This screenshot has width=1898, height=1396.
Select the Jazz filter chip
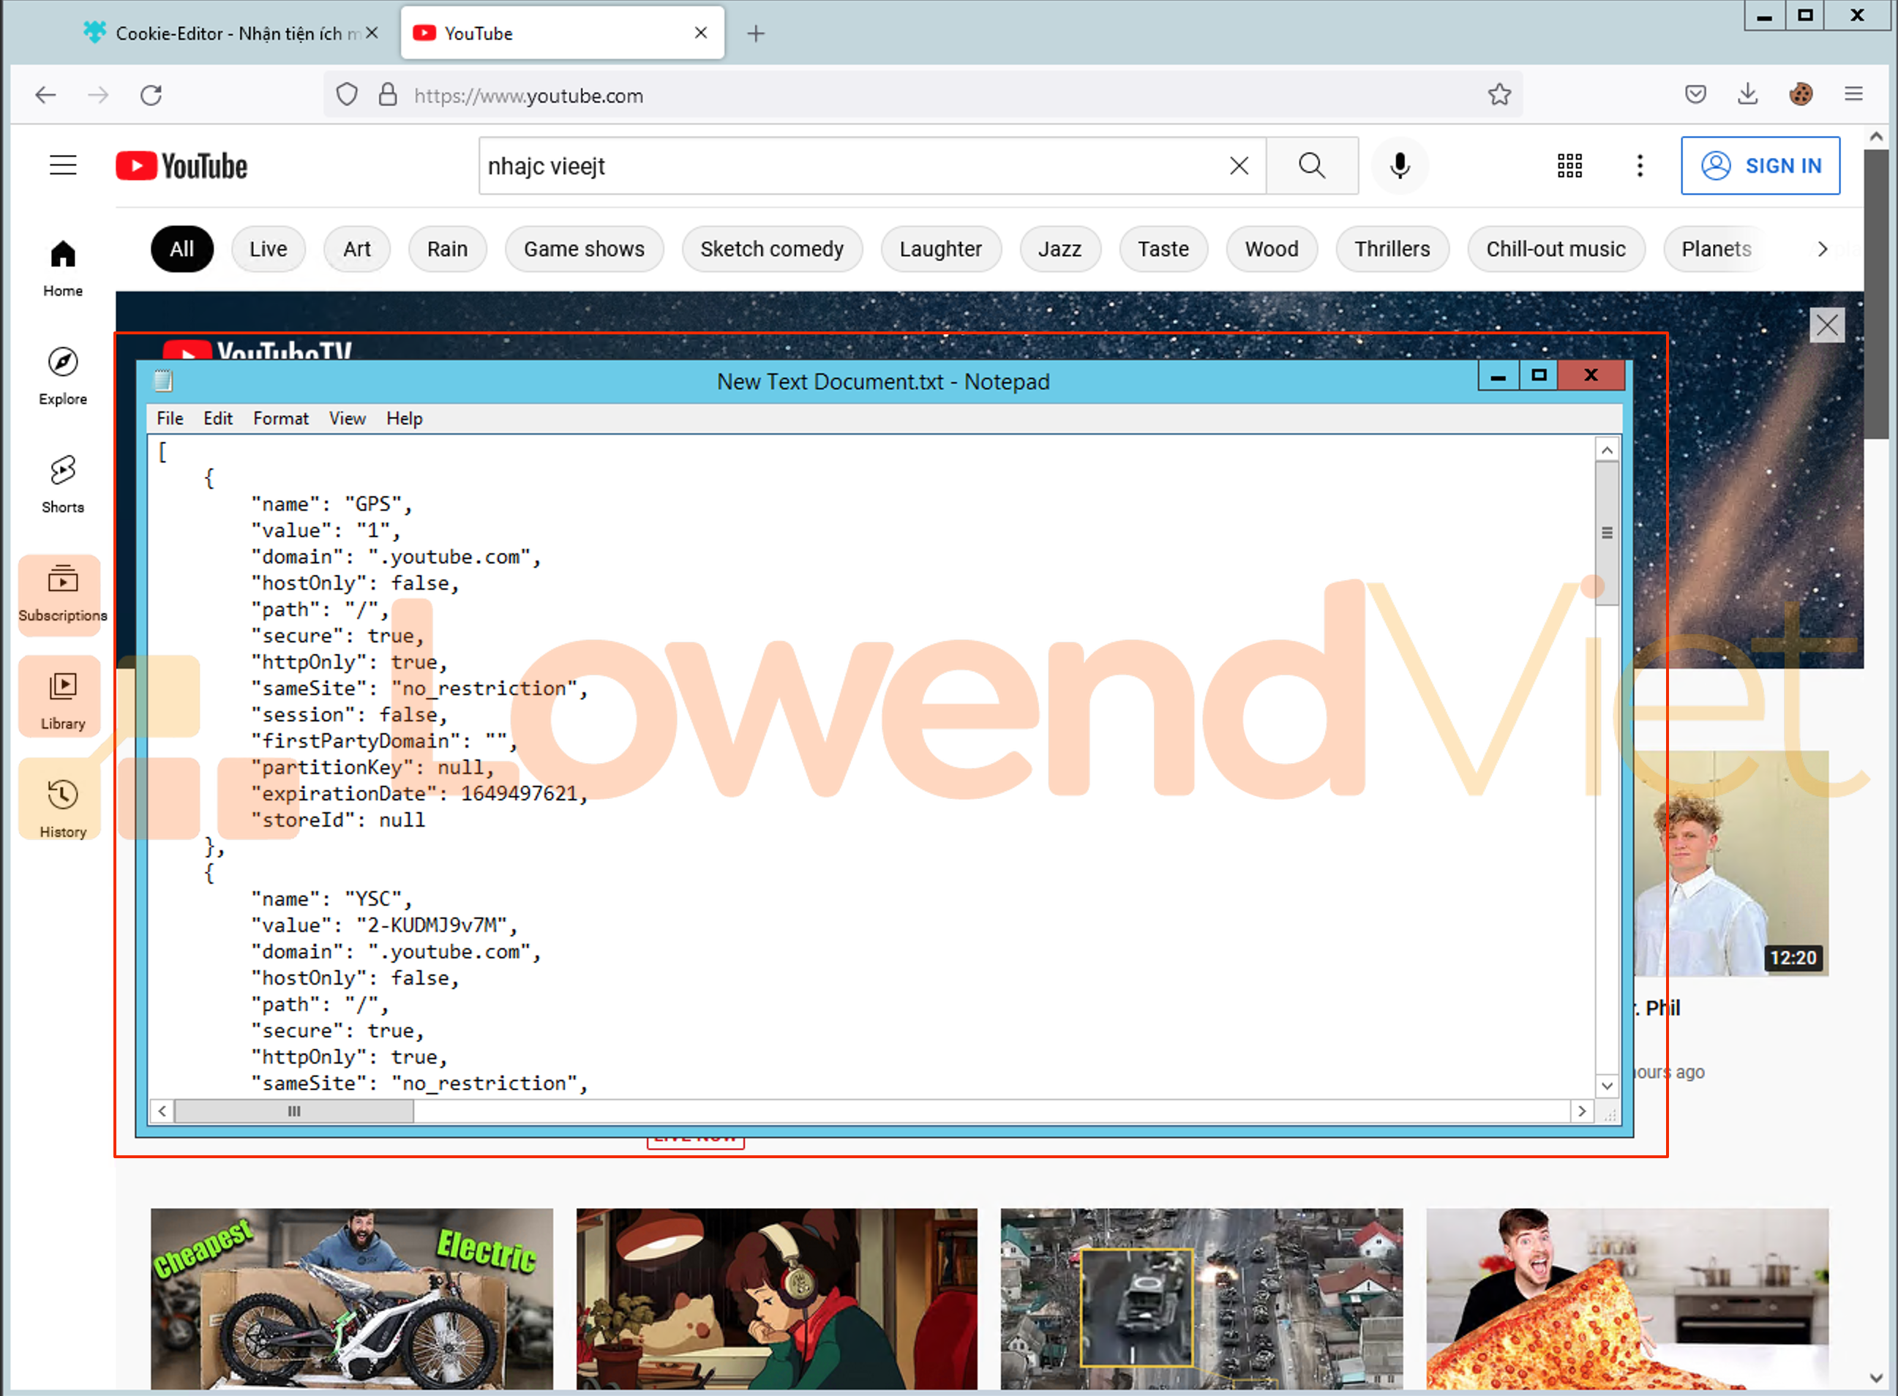pos(1059,249)
